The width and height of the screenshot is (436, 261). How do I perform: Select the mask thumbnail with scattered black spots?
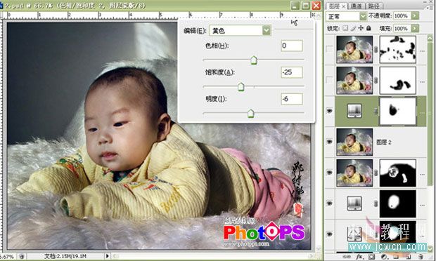pyautogui.click(x=397, y=49)
